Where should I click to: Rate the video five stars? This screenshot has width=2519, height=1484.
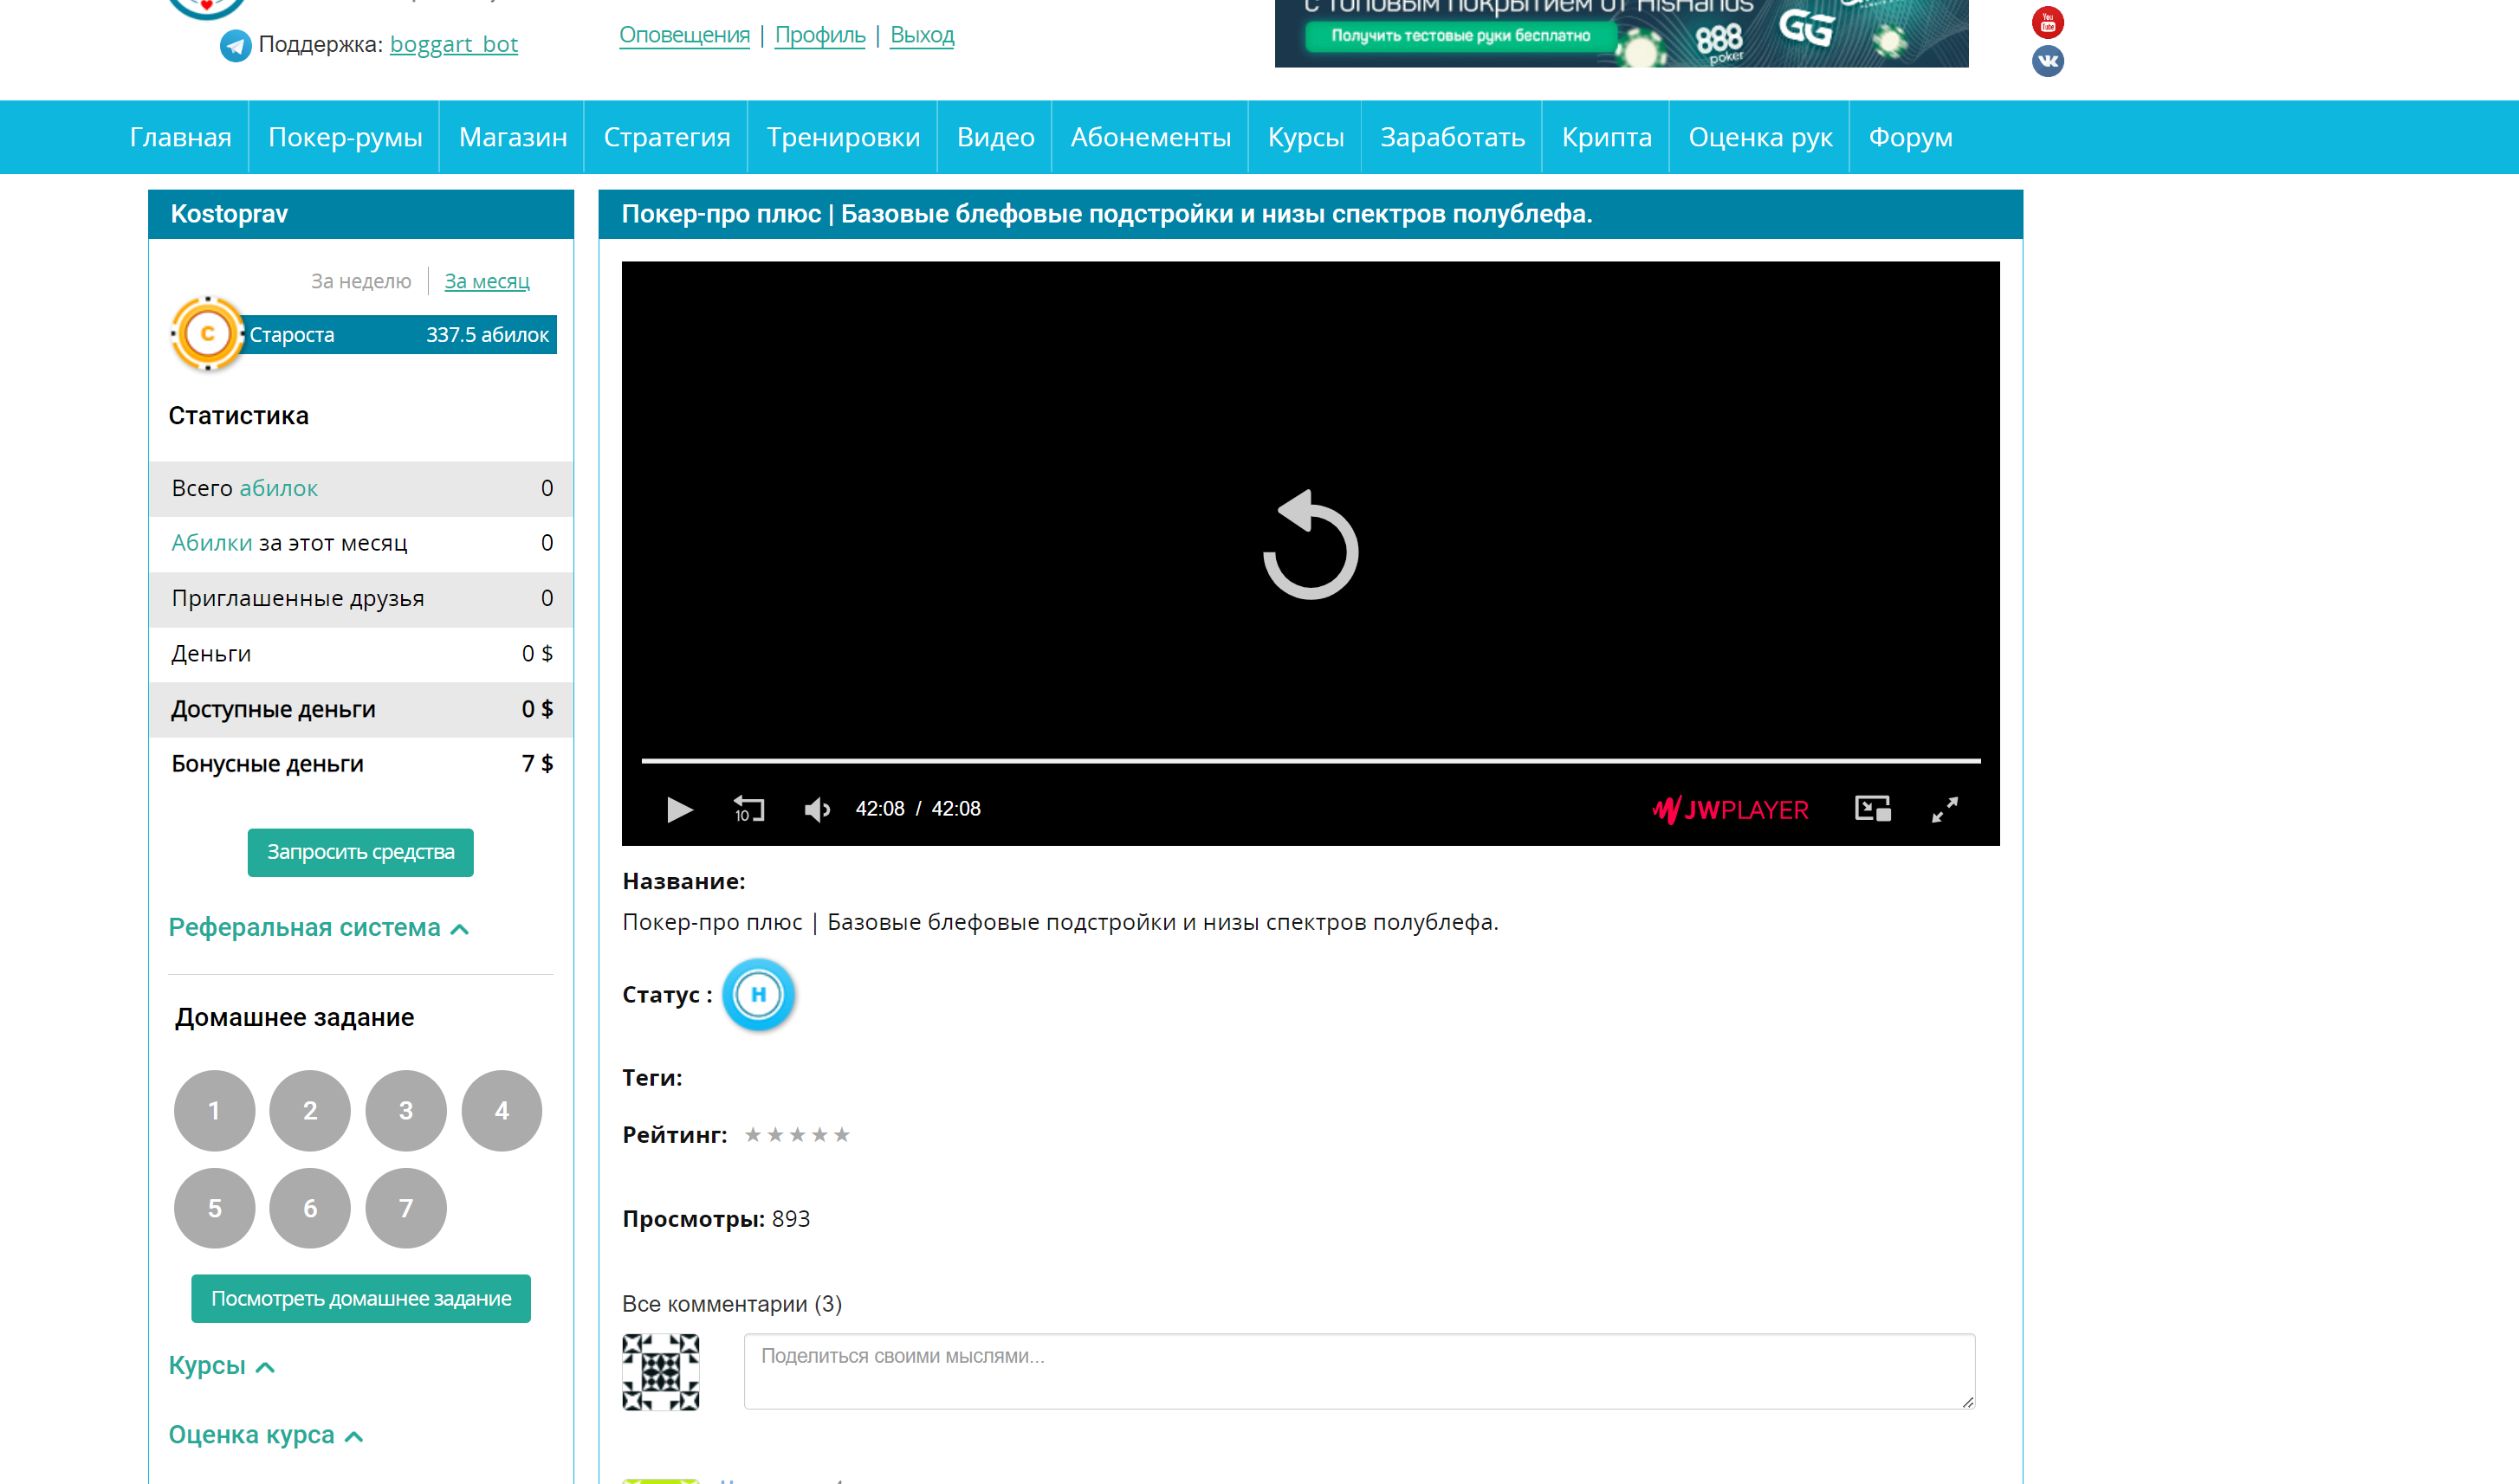[842, 1135]
